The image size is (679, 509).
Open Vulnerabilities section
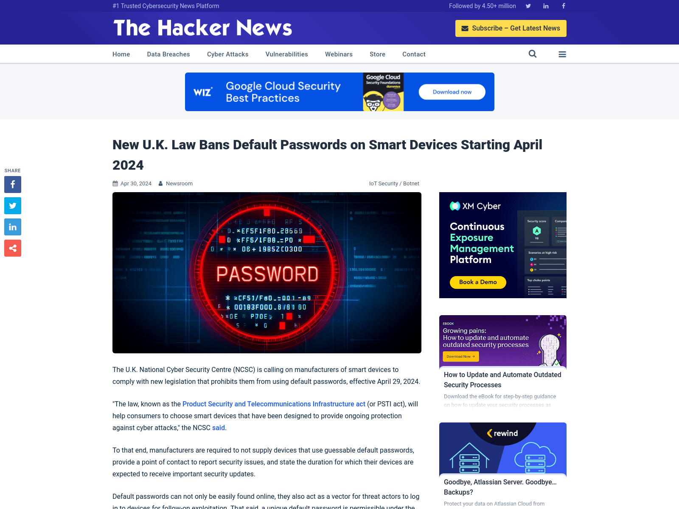[287, 54]
